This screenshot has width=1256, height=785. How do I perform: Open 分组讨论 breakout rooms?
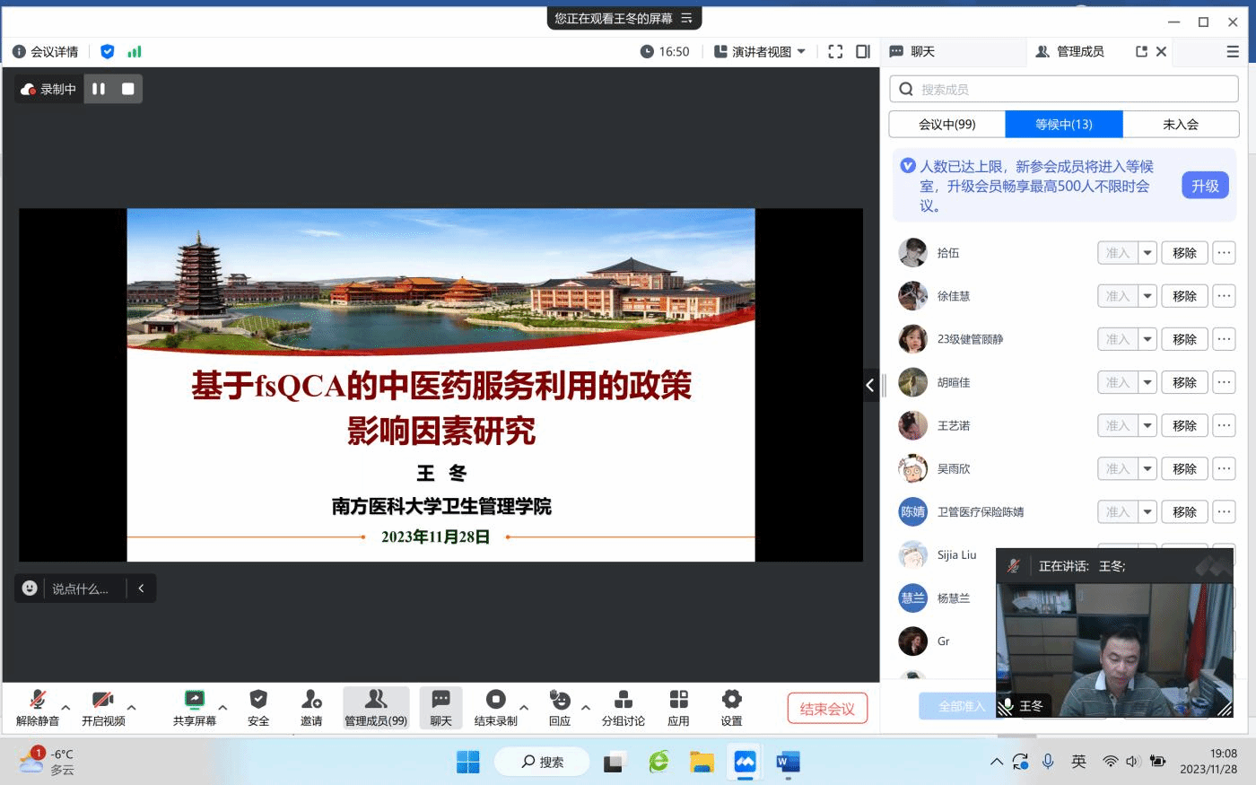623,701
